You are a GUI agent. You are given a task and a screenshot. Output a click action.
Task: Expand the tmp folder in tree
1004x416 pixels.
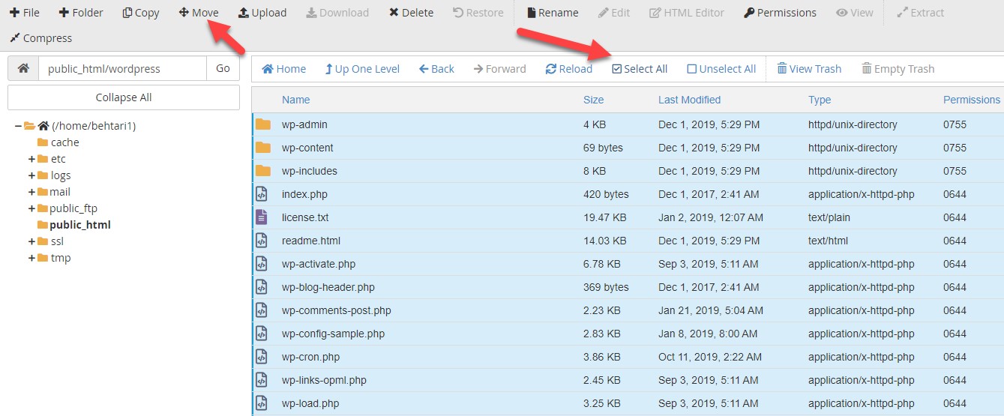point(31,258)
